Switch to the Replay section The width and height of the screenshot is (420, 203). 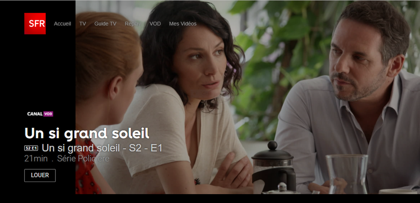[x=133, y=24]
